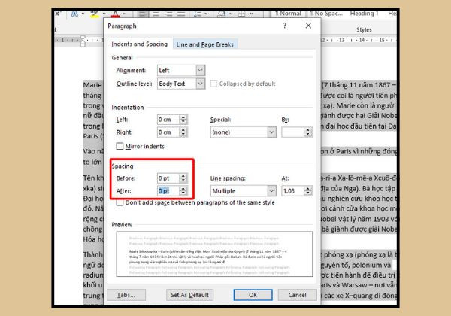The width and height of the screenshot is (451, 316).
Task: Expand font color dropdown arrow
Action: [125, 14]
